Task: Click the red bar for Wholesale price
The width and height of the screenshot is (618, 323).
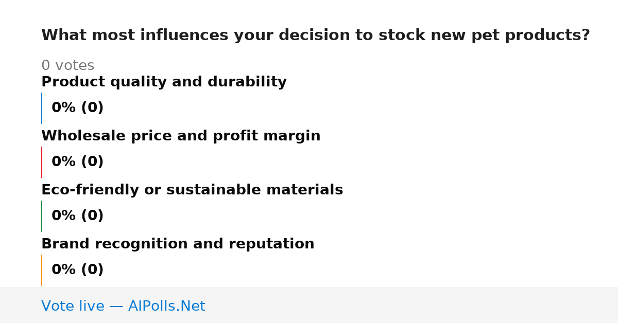Action: pos(41,162)
